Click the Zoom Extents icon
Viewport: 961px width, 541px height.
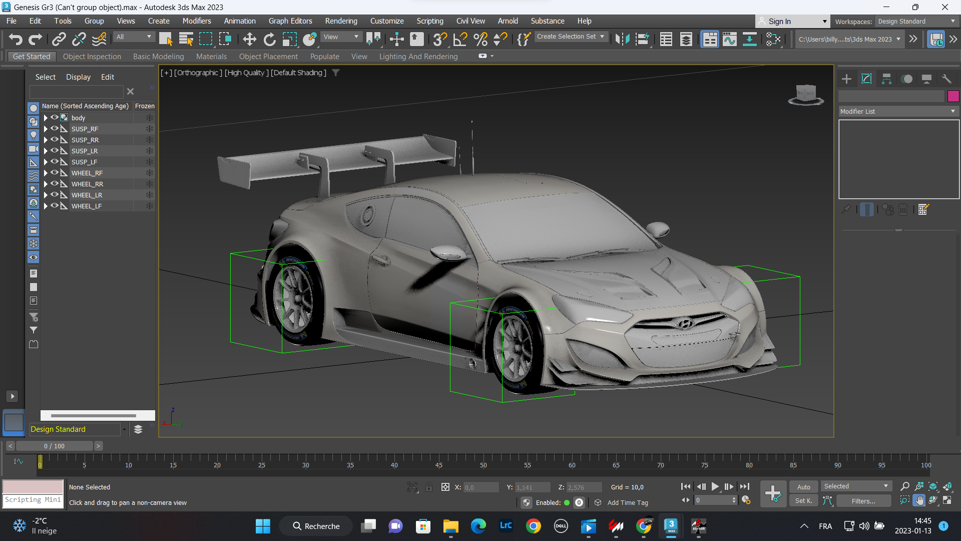pos(933,487)
